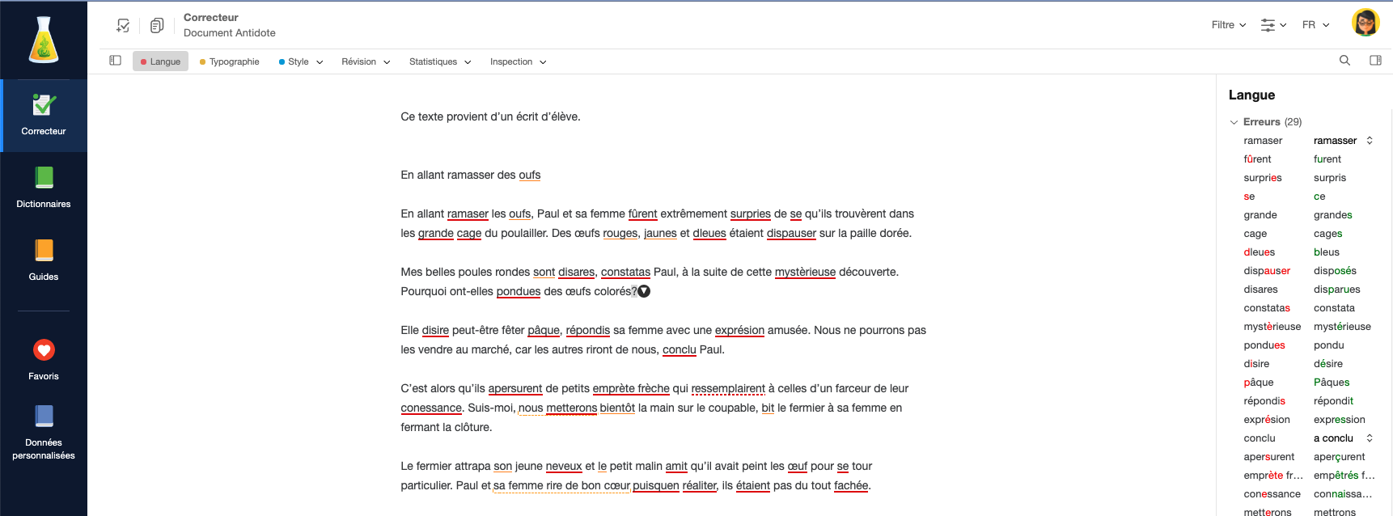Open the Statistiques dropdown menu
The width and height of the screenshot is (1393, 516).
(x=440, y=61)
